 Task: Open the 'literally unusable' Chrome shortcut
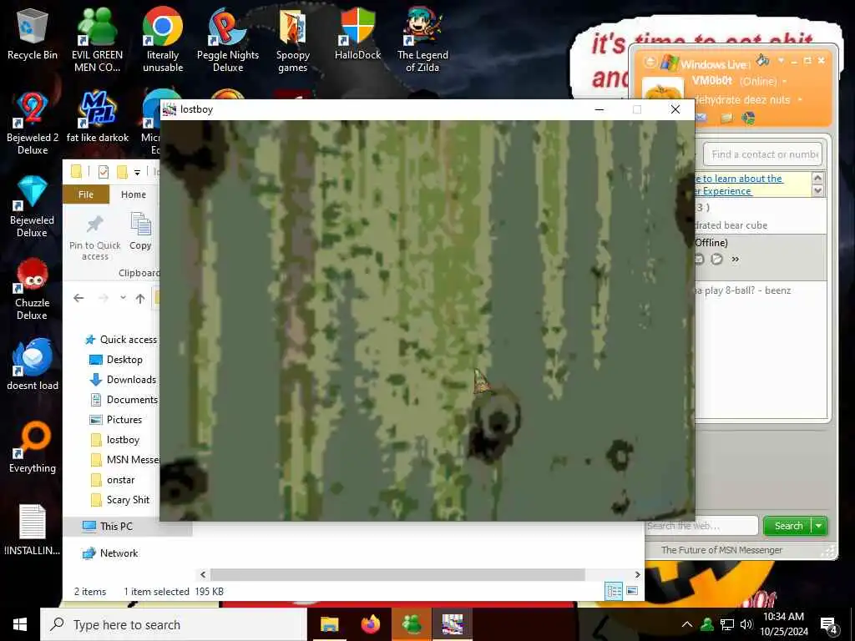[x=163, y=41]
